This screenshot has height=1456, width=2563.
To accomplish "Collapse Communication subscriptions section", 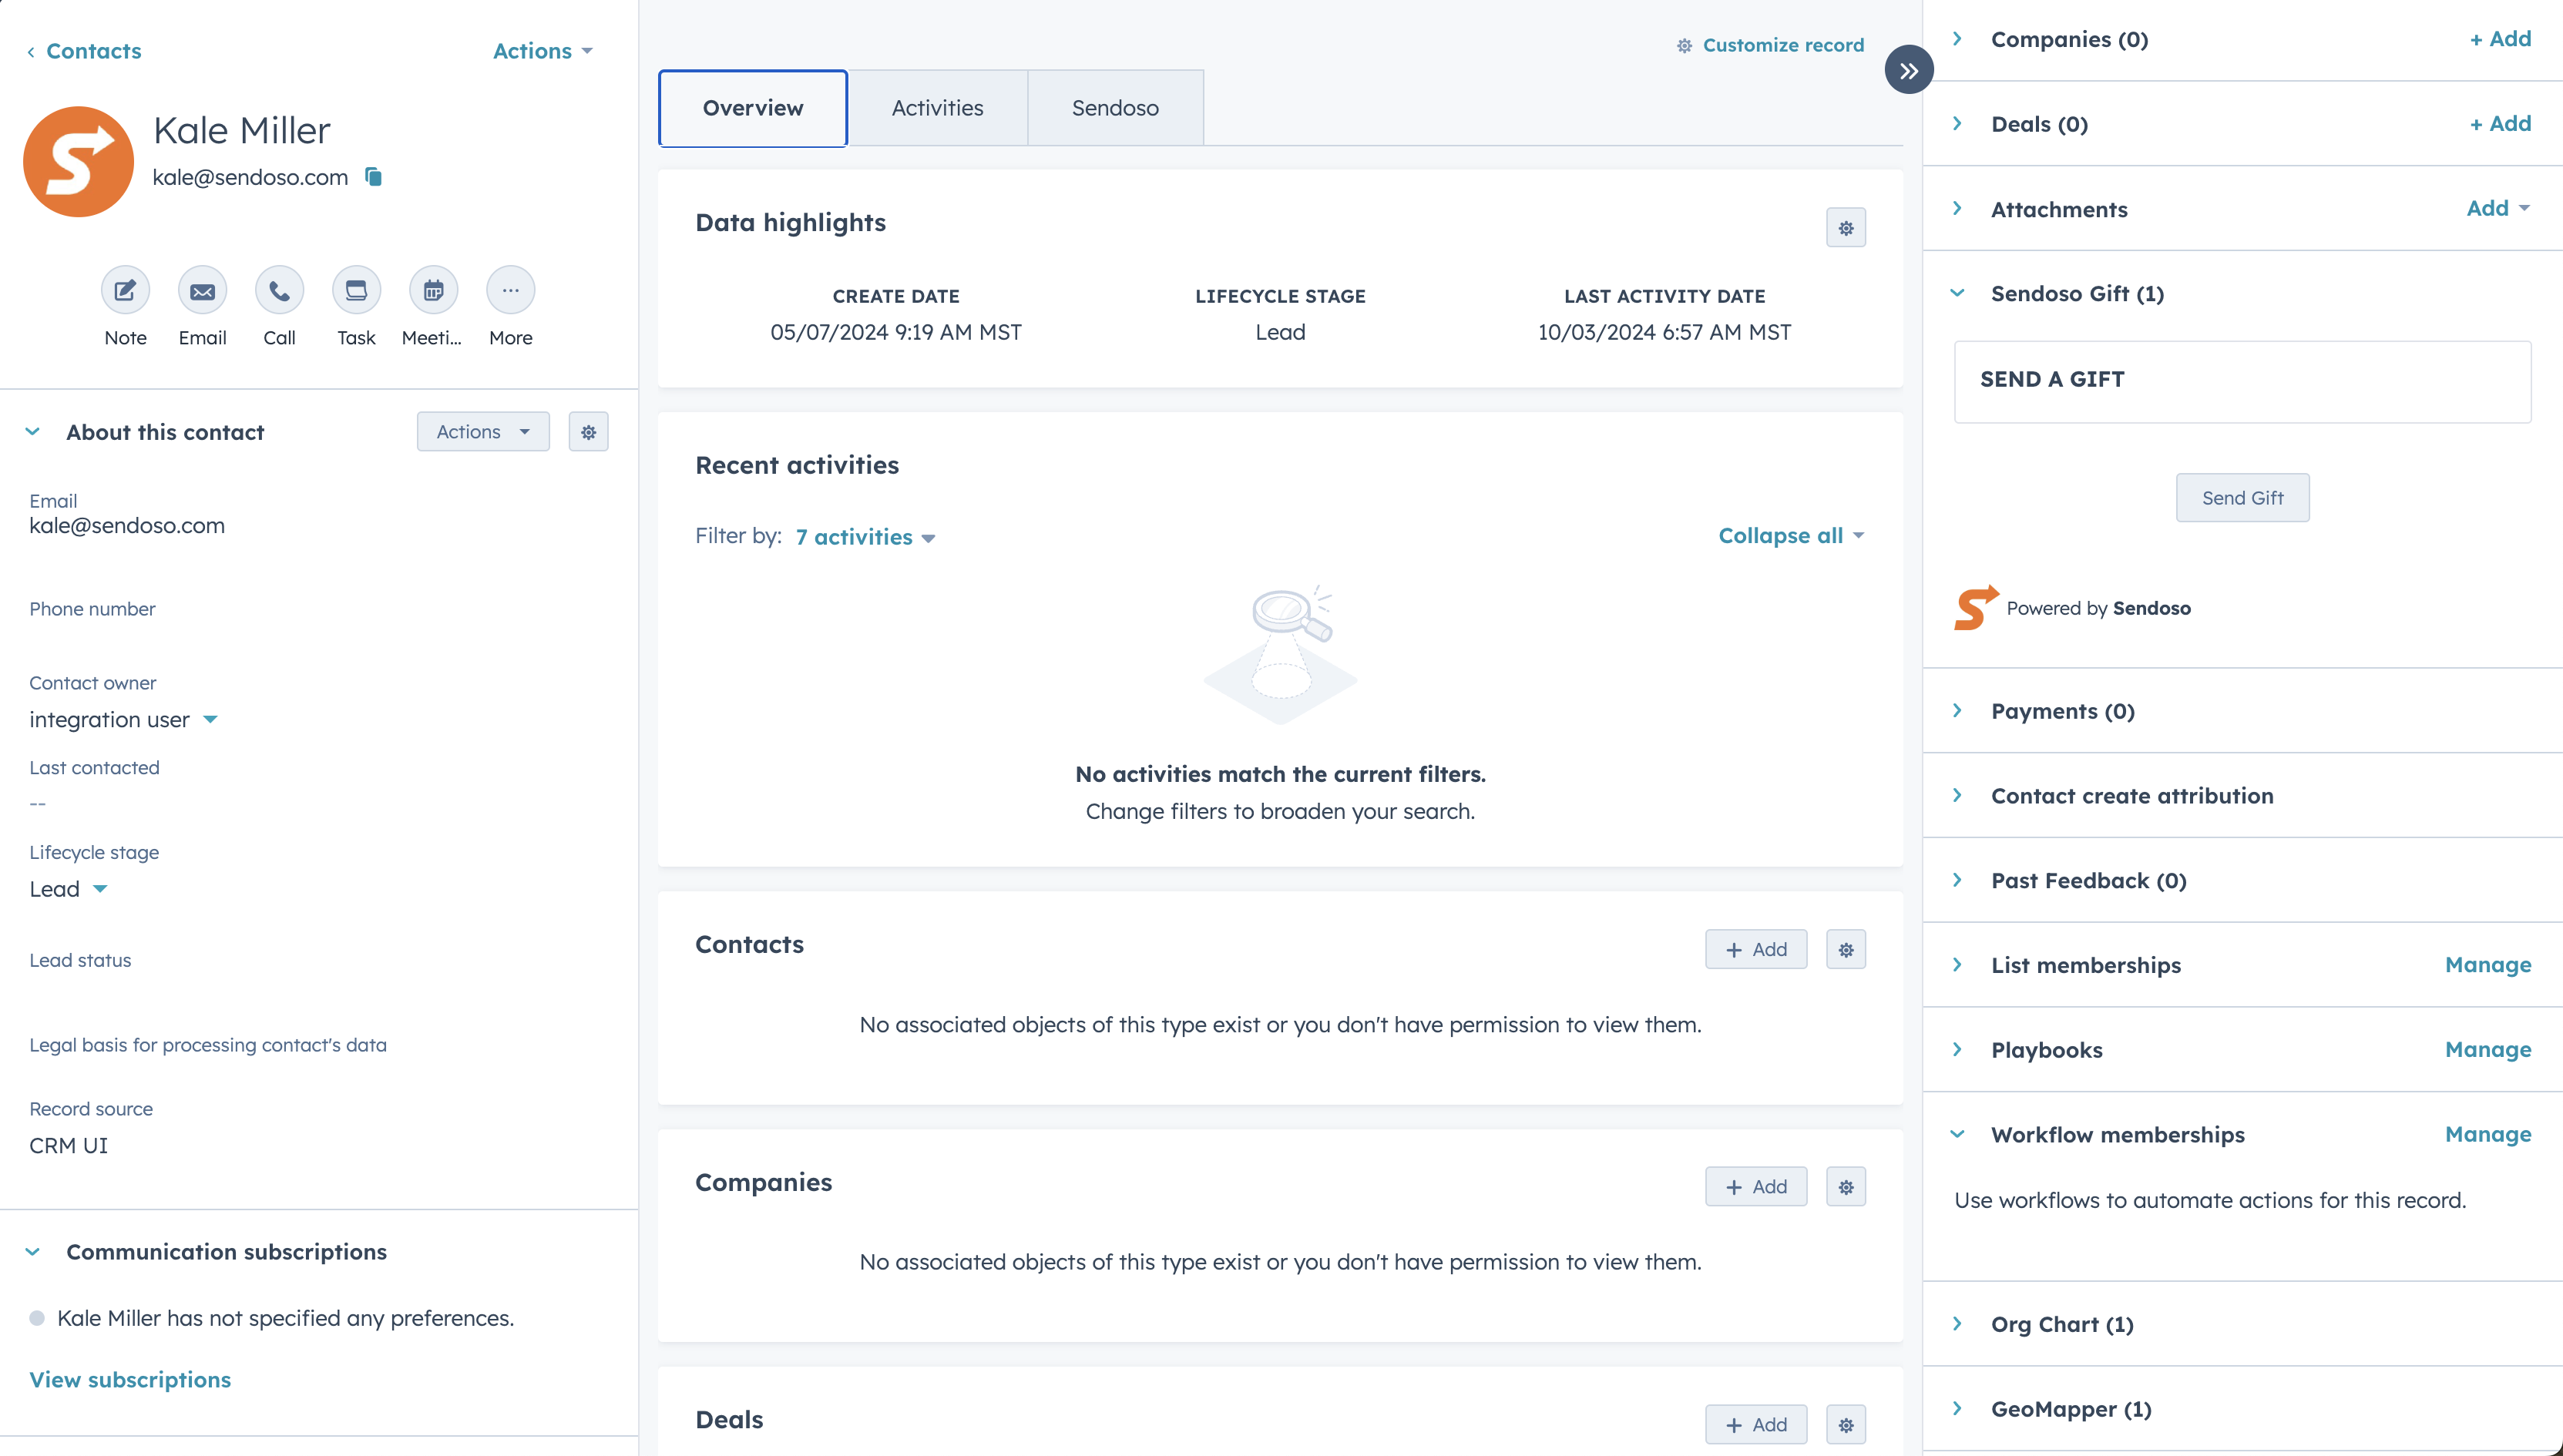I will tap(33, 1252).
